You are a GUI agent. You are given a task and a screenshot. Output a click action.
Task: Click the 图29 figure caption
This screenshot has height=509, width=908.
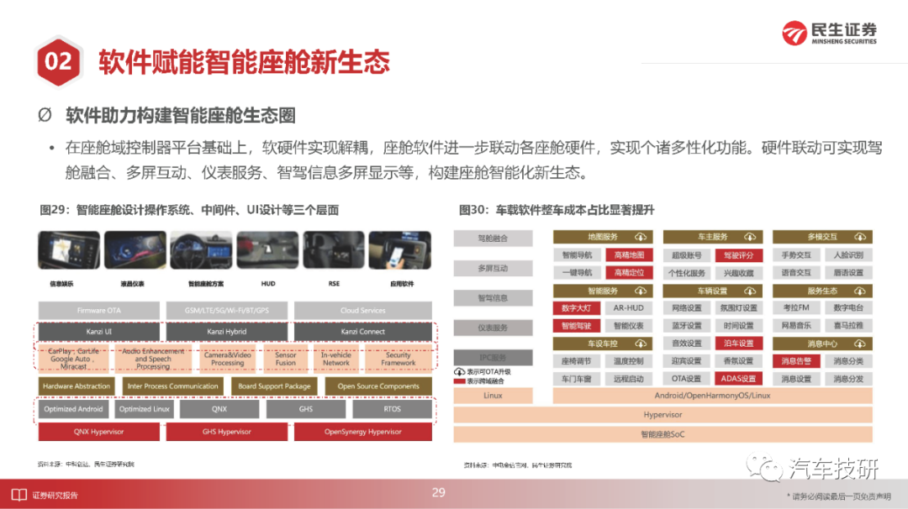[x=189, y=210]
